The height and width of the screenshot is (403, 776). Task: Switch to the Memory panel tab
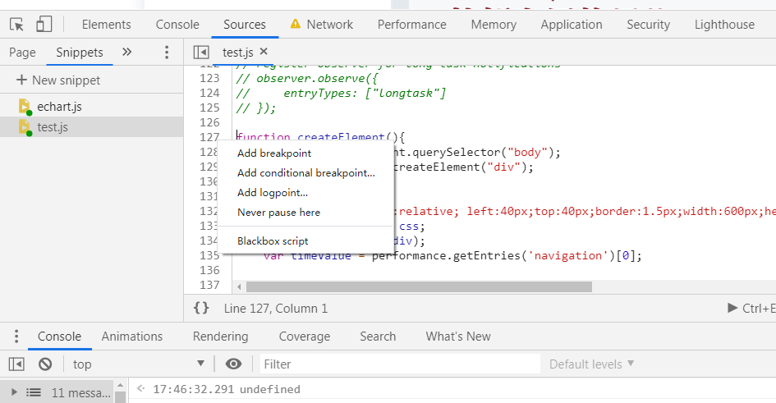[494, 25]
